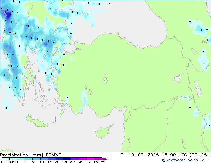Screen dimensions: 211x163
Task: Select the '0.1' legend scale number
Action: click(x=4, y=162)
